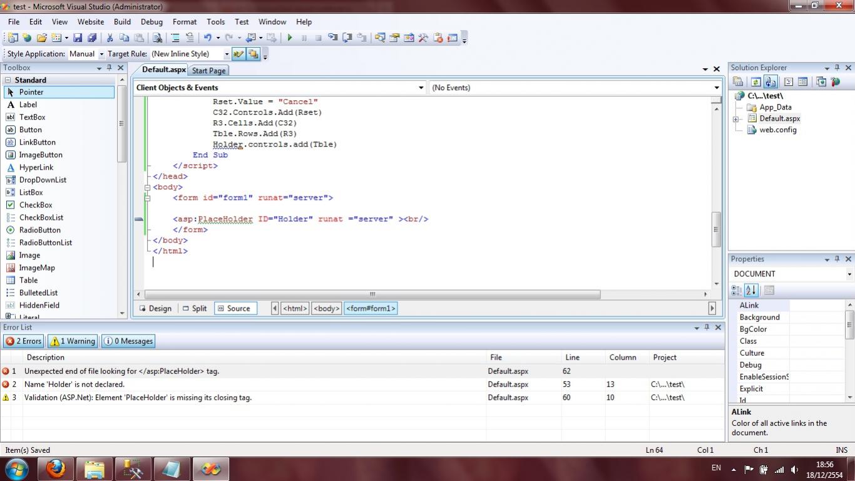Toggle auto-hide pin on Error List

click(707, 327)
